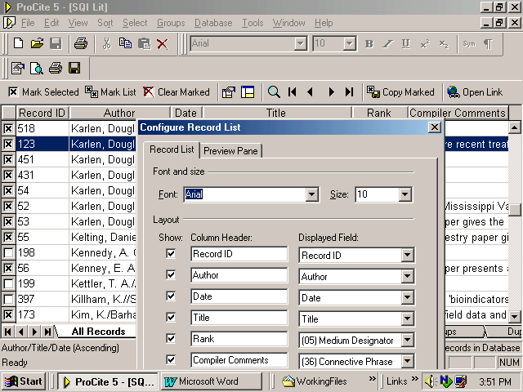The image size is (523, 392).
Task: Switch to Microsoft Word taskbar button
Action: (x=212, y=381)
